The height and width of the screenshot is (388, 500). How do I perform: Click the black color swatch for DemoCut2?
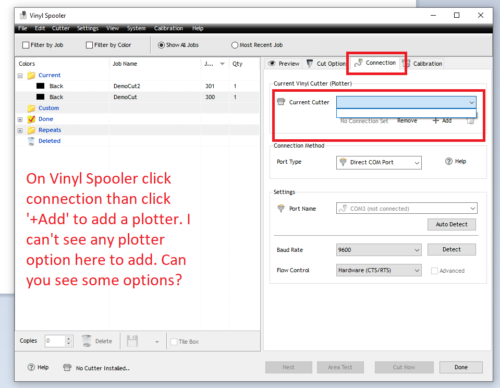41,86
